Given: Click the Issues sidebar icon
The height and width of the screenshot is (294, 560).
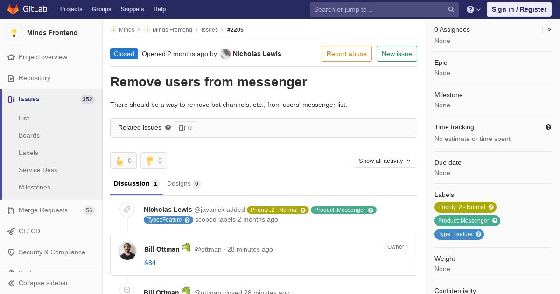Looking at the screenshot, I should pos(11,99).
